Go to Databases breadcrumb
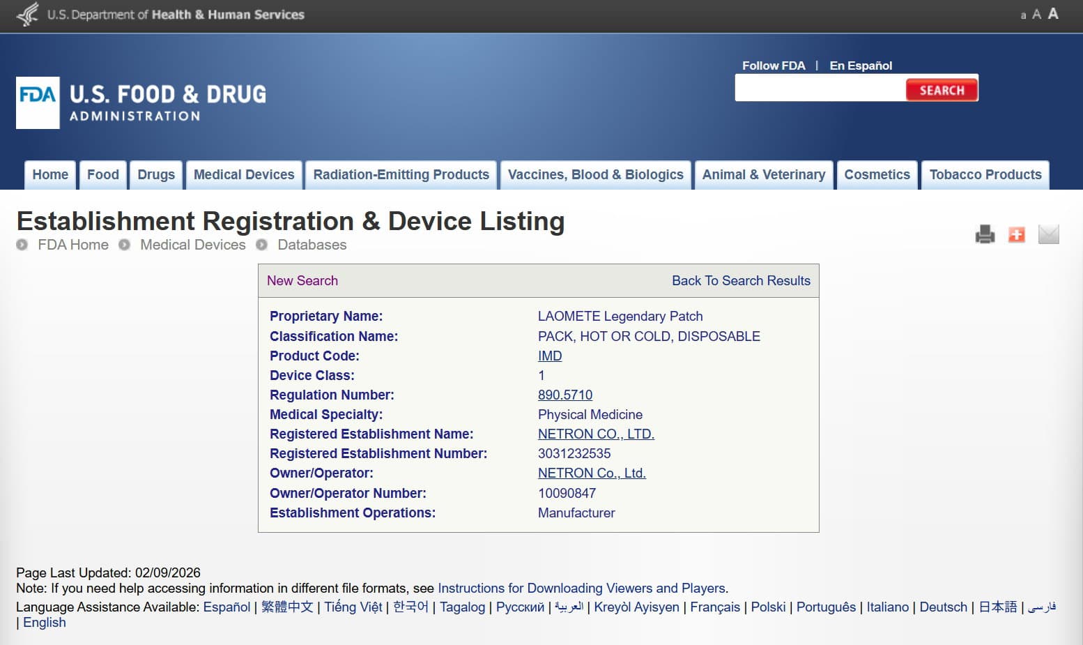This screenshot has height=645, width=1083. [312, 245]
